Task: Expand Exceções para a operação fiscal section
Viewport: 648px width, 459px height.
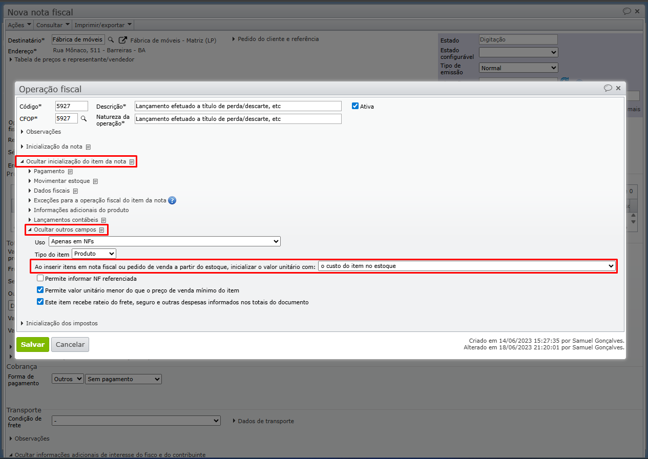Action: 97,201
